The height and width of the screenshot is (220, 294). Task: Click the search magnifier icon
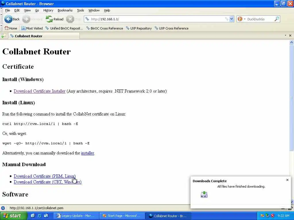tap(277, 19)
